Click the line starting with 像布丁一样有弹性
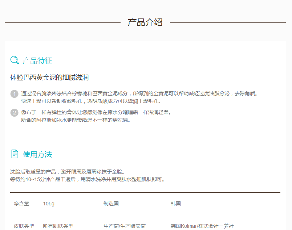Screen dimensions: 292x230 coord(96,112)
